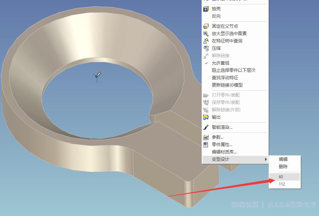The width and height of the screenshot is (319, 216).
Task: Click 删除 in the 变型设计 submenu
Action: click(283, 167)
